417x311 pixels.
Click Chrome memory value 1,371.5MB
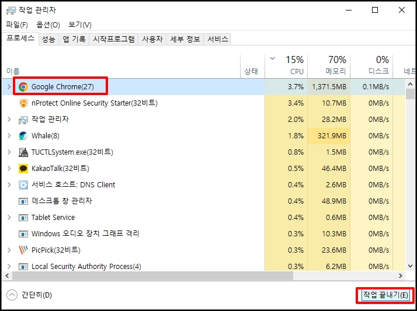pyautogui.click(x=329, y=86)
